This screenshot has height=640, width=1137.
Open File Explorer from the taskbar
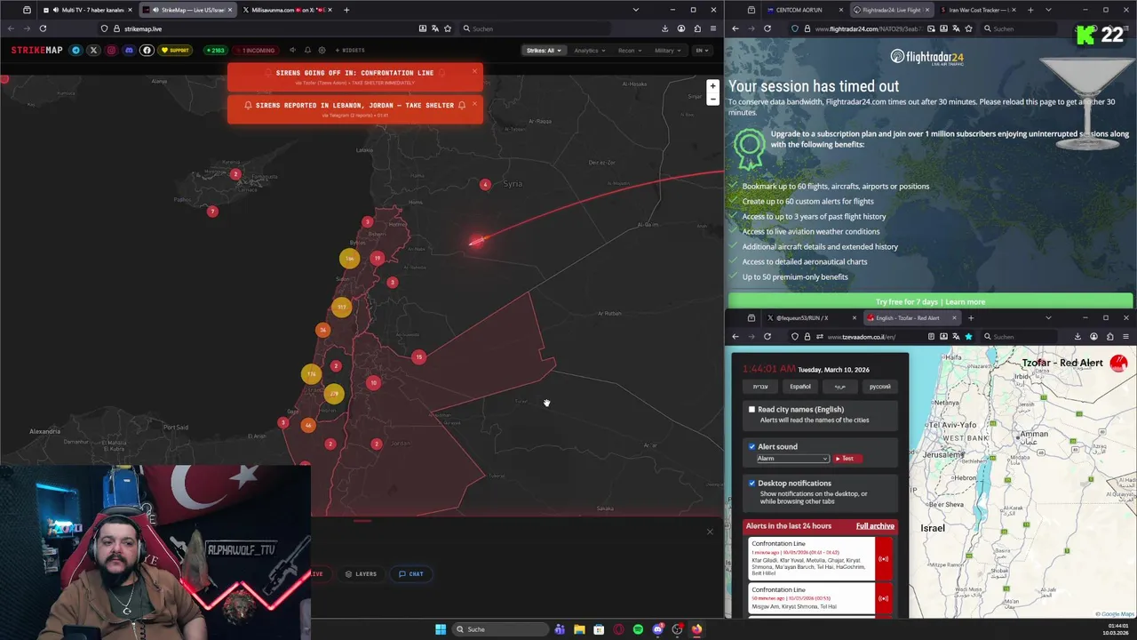[579, 629]
